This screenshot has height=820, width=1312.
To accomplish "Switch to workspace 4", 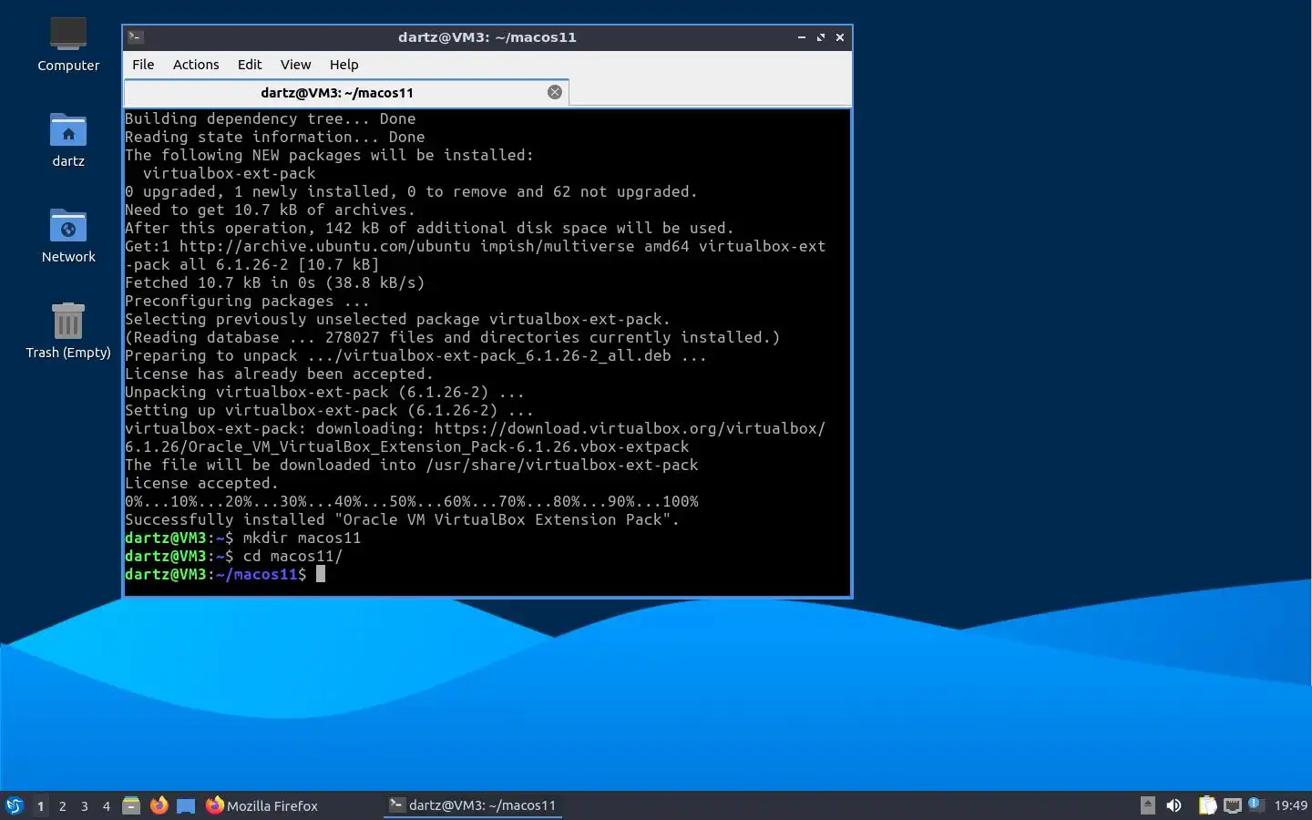I will pos(107,805).
